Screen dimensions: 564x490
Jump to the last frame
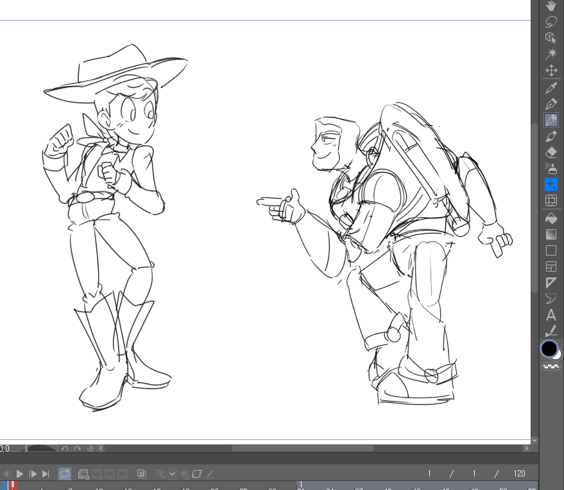point(46,474)
